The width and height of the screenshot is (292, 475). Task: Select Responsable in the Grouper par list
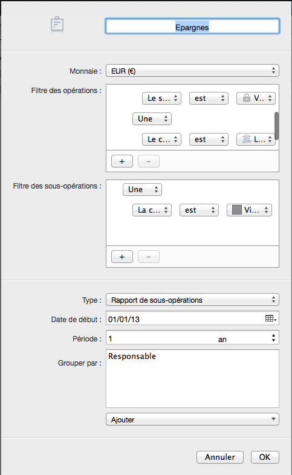pos(132,357)
